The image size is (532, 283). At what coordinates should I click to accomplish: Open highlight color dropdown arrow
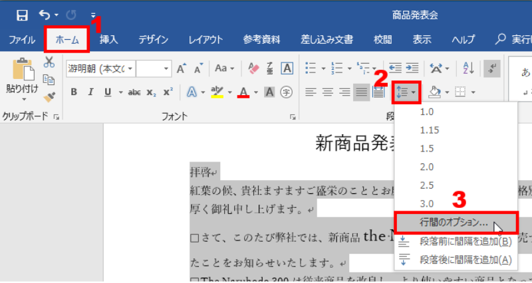click(x=229, y=92)
